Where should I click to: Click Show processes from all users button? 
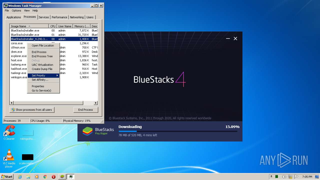(x=32, y=110)
